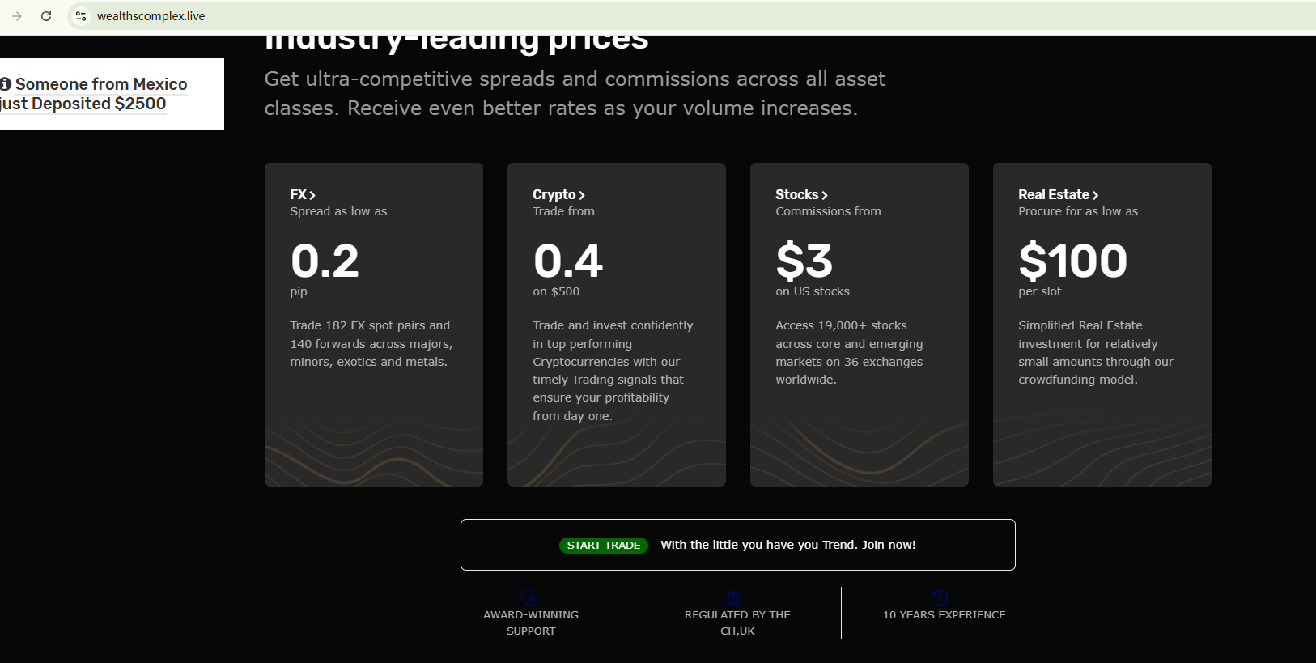Click the '10 YEARS EXPERIENCE' label
1316x663 pixels.
(944, 615)
